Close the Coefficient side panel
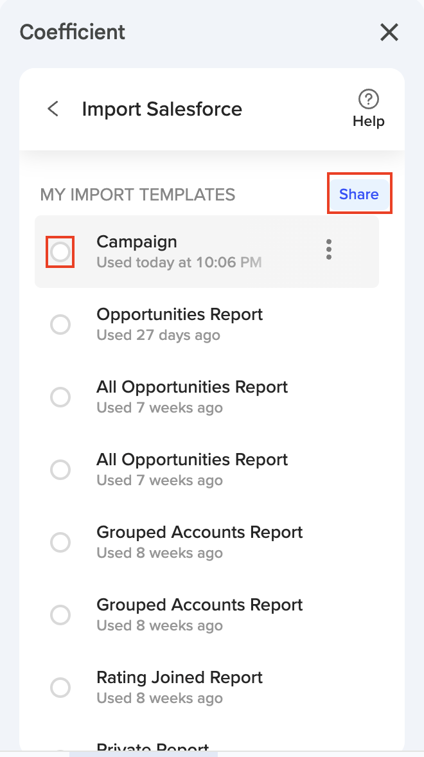424x757 pixels. tap(389, 32)
